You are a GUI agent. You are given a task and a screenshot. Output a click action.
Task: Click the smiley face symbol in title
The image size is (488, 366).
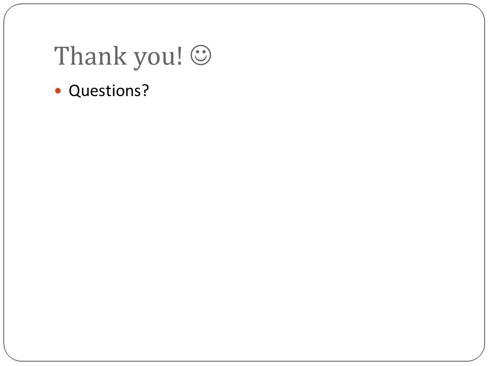(201, 55)
